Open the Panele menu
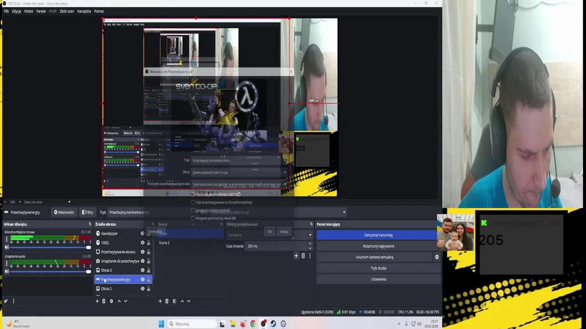The image size is (586, 329). 41,11
